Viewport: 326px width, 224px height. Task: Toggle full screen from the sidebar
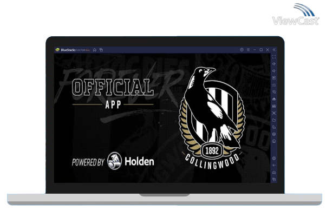pyautogui.click(x=274, y=57)
